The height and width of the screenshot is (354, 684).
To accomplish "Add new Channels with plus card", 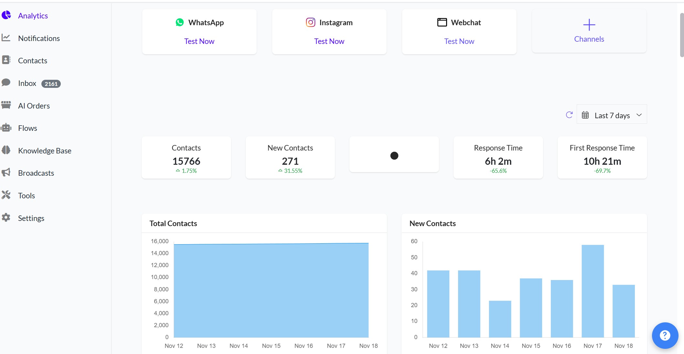I will point(589,31).
